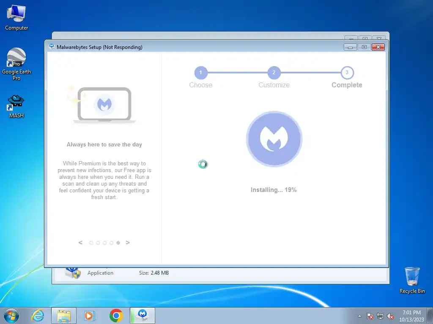Click the Customize step label

point(274,85)
